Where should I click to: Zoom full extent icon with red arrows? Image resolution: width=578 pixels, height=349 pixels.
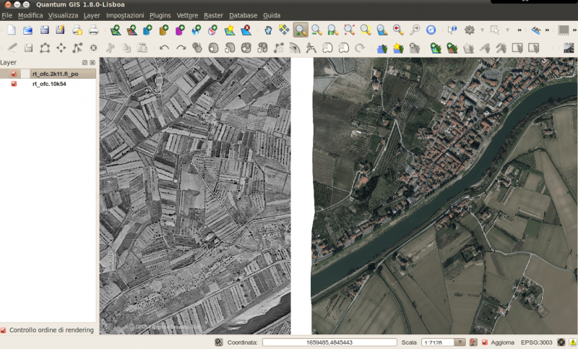(x=349, y=30)
